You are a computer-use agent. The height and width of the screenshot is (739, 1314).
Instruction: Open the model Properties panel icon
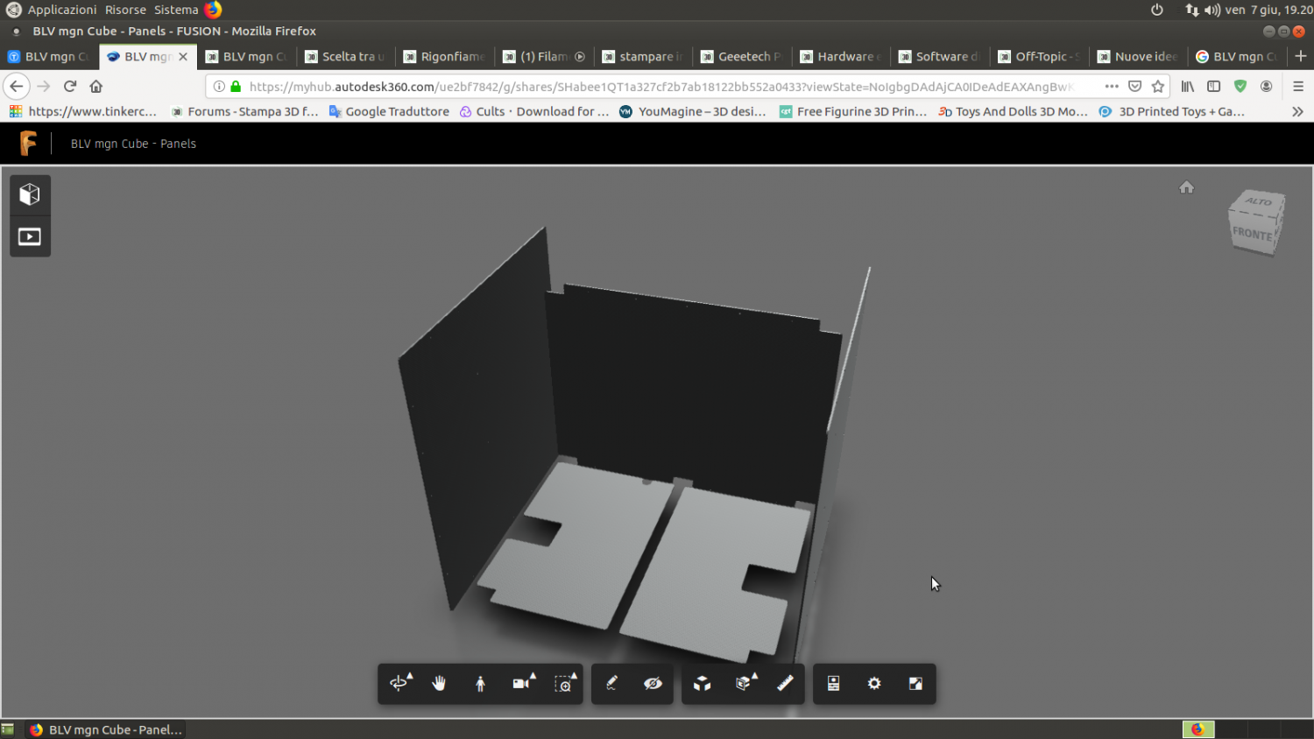pos(833,684)
